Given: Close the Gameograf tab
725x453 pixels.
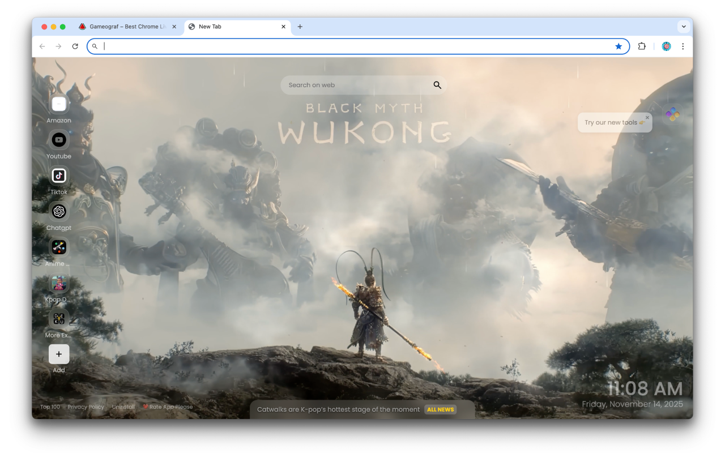Looking at the screenshot, I should (x=174, y=27).
